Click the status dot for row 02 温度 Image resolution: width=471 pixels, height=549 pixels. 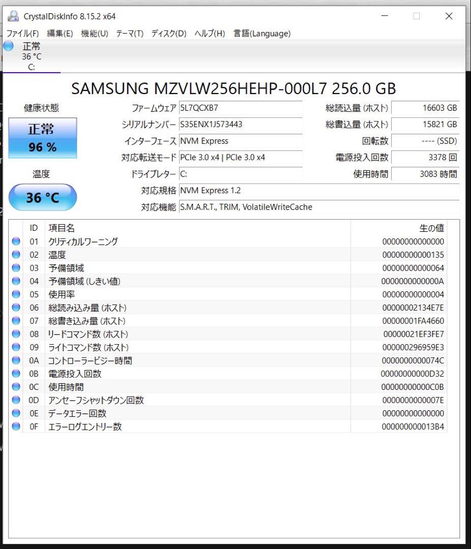click(16, 255)
